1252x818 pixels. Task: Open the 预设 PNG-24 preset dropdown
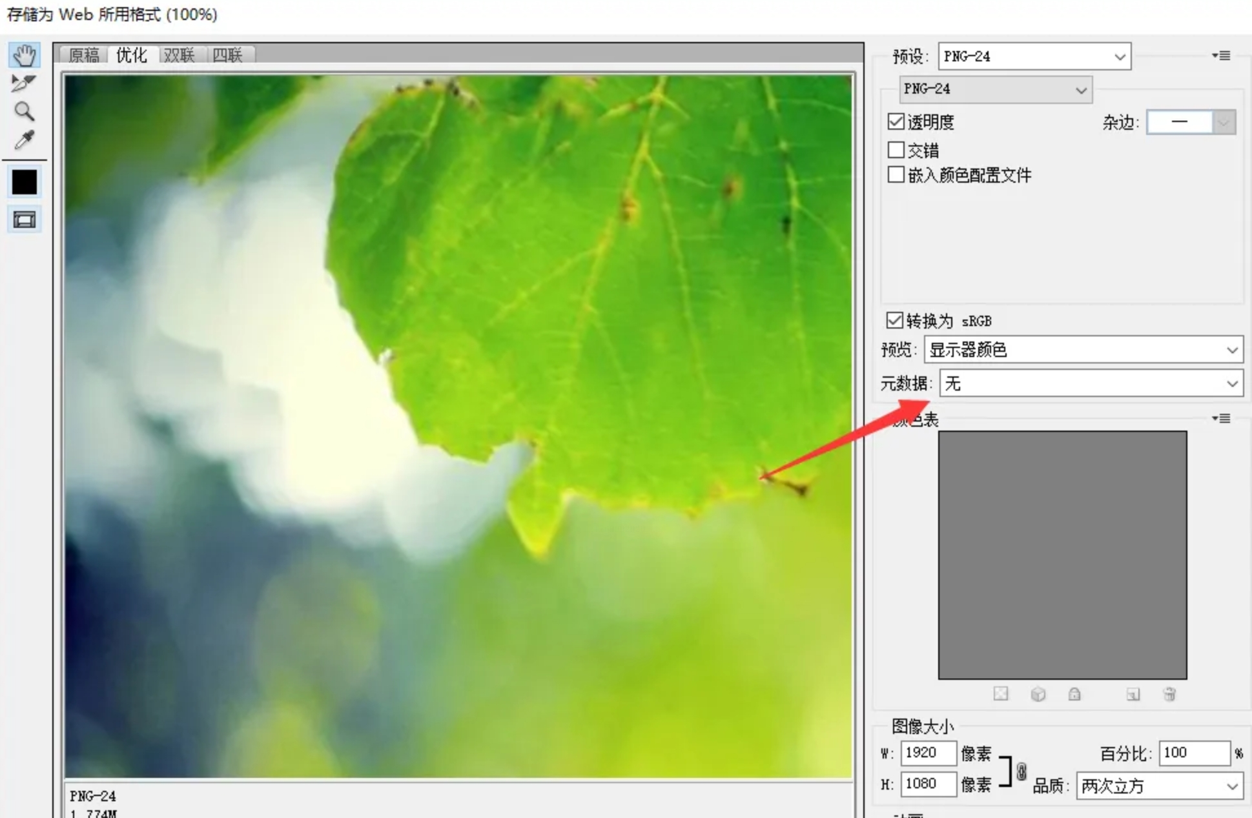coord(1034,57)
